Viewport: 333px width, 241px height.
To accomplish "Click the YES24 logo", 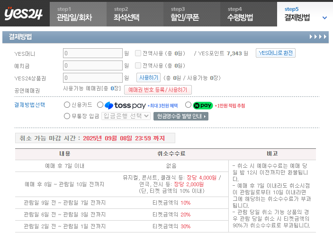I will tap(23, 14).
